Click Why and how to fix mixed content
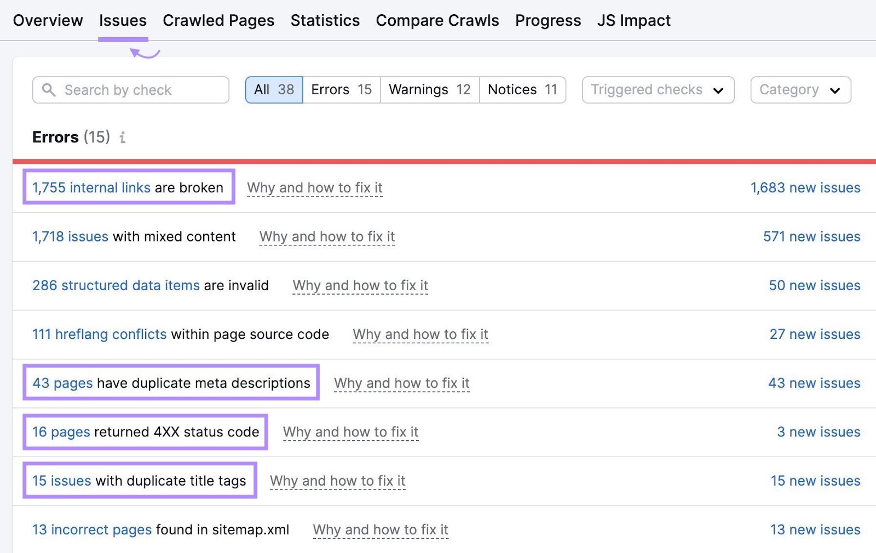This screenshot has width=876, height=553. coord(327,237)
